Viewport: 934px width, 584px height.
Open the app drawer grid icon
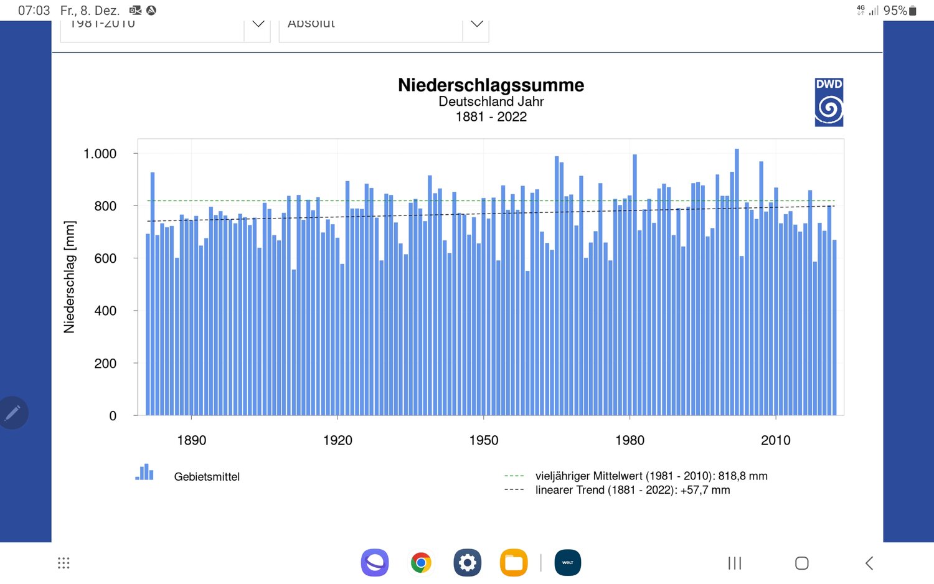64,563
